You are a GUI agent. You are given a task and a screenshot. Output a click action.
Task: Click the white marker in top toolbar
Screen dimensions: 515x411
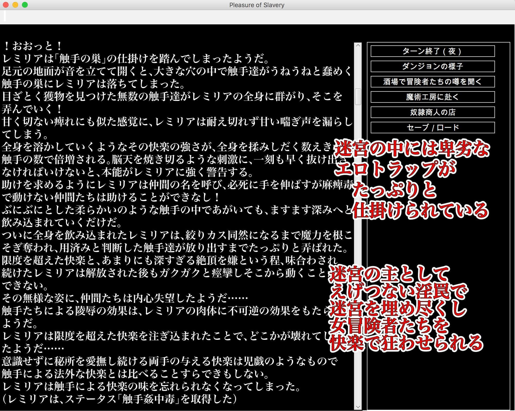[5, 16]
